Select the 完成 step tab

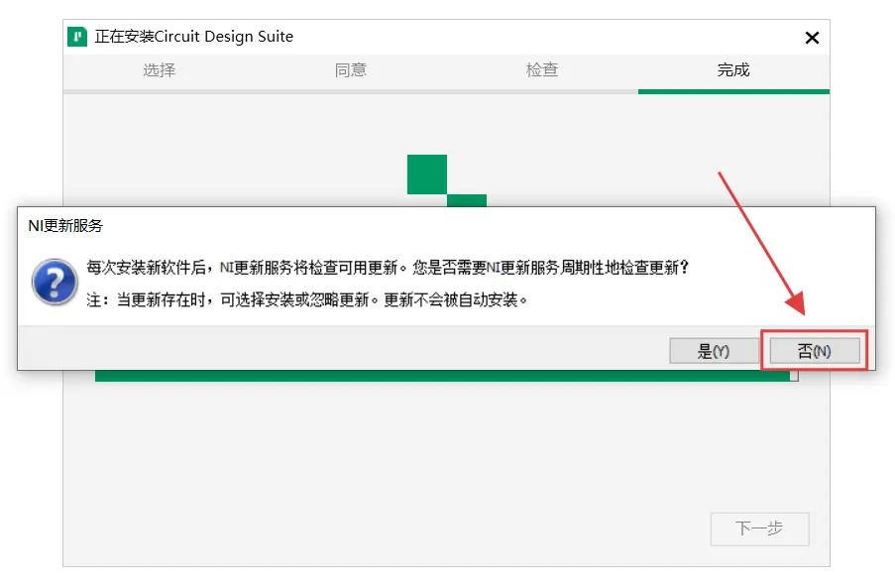733,70
